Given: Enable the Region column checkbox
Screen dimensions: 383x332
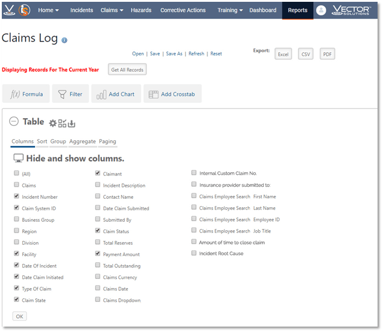Looking at the screenshot, I should click(16, 231).
